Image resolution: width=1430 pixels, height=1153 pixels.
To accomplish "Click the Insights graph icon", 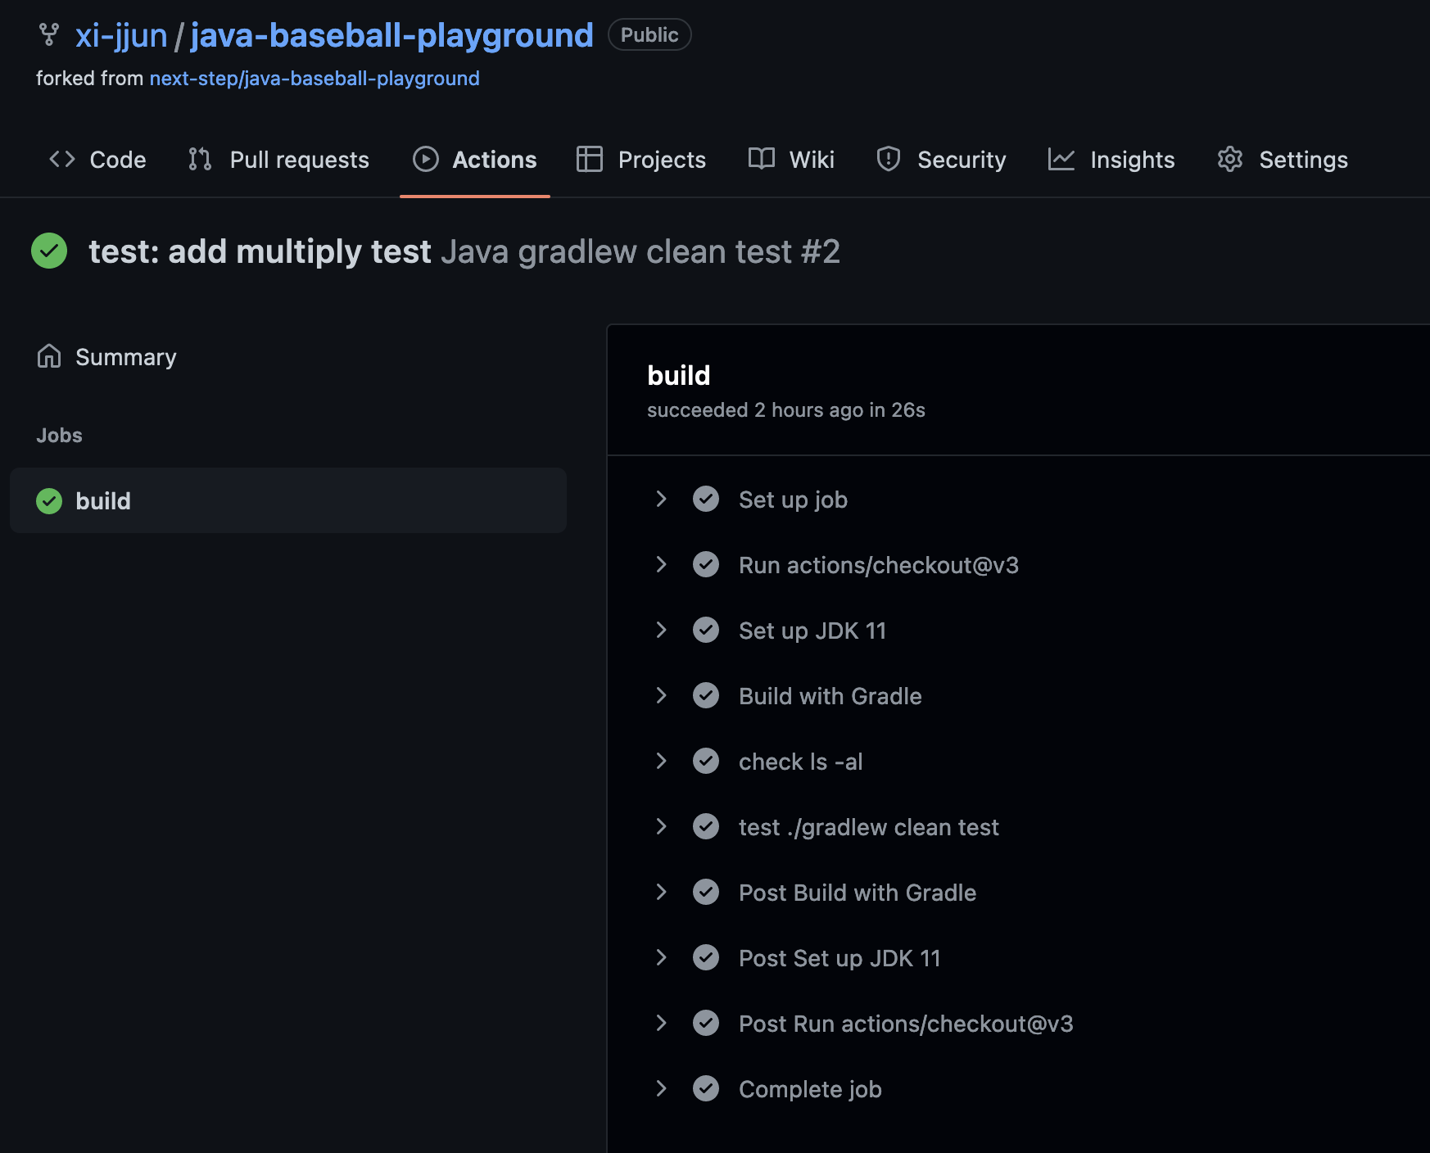I will pos(1061,159).
